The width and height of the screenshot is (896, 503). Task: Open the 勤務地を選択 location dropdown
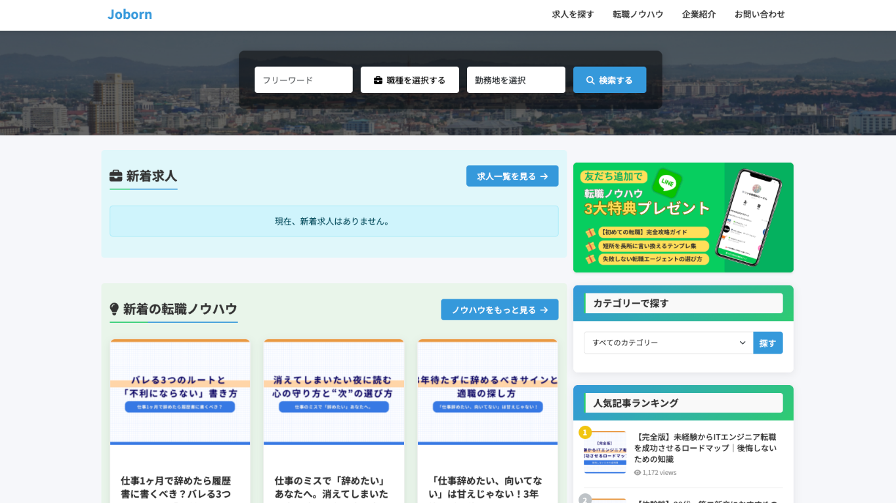516,80
